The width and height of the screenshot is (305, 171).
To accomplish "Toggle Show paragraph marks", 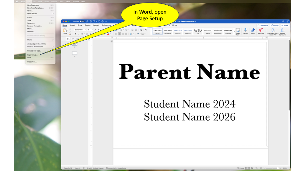I will [146, 30].
